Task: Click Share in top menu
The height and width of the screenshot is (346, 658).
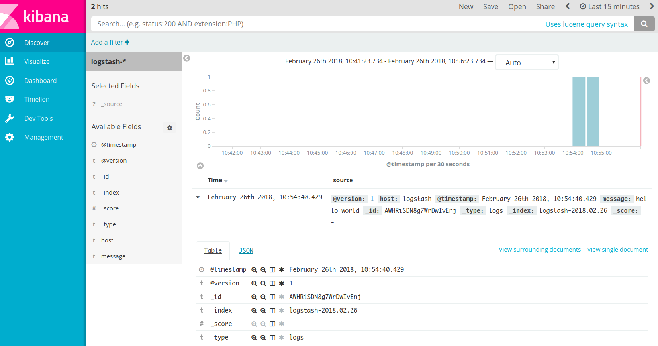Action: pos(545,6)
